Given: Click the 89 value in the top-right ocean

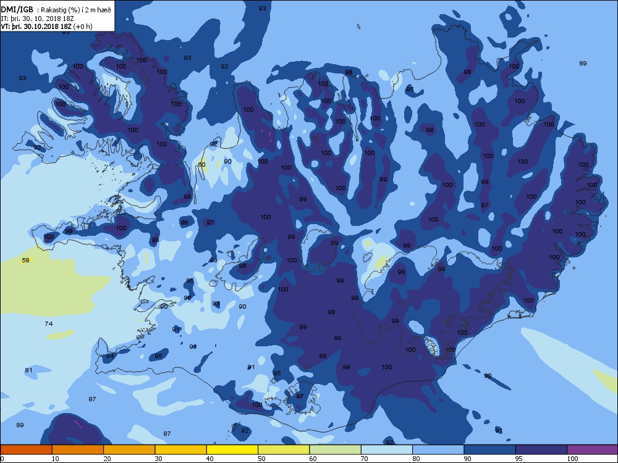Looking at the screenshot, I should [583, 64].
